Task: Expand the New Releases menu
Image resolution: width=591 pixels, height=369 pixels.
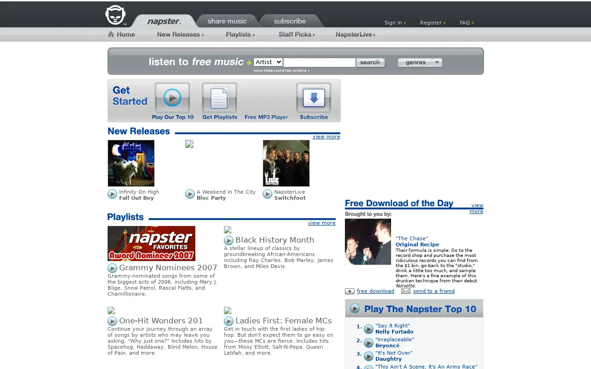Action: (x=180, y=34)
